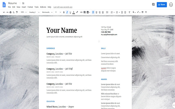This screenshot has height=109, width=175.
Task: Open the Insert menu
Action: pyautogui.click(x=24, y=7)
